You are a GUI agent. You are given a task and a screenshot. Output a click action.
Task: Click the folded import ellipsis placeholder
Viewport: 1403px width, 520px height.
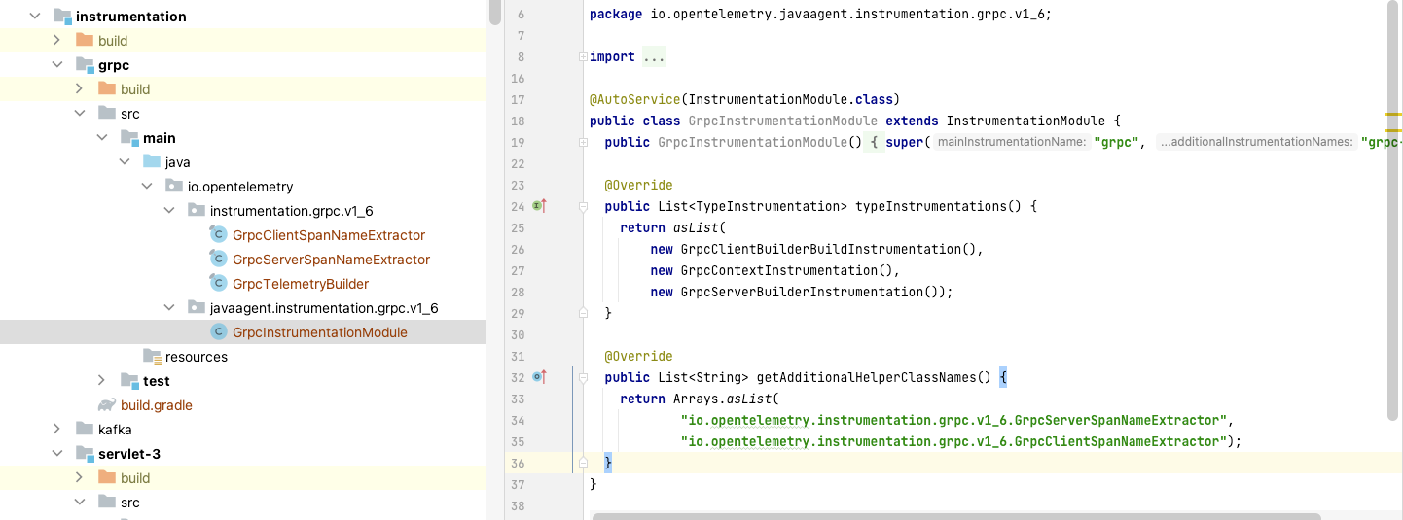pyautogui.click(x=654, y=57)
